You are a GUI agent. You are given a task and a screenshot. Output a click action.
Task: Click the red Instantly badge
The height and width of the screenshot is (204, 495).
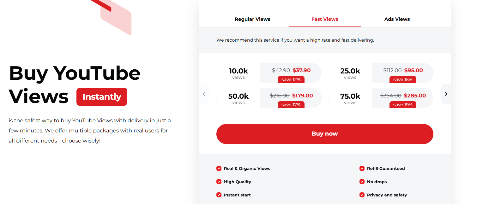[102, 97]
